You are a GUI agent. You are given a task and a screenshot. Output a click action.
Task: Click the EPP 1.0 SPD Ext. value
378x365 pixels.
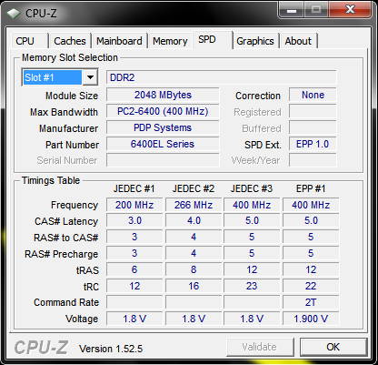tap(313, 144)
